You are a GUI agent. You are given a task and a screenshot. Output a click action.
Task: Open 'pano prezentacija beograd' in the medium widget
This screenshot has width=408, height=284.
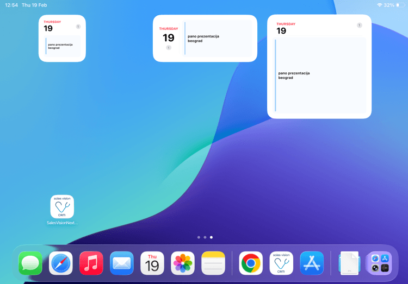[216, 39]
